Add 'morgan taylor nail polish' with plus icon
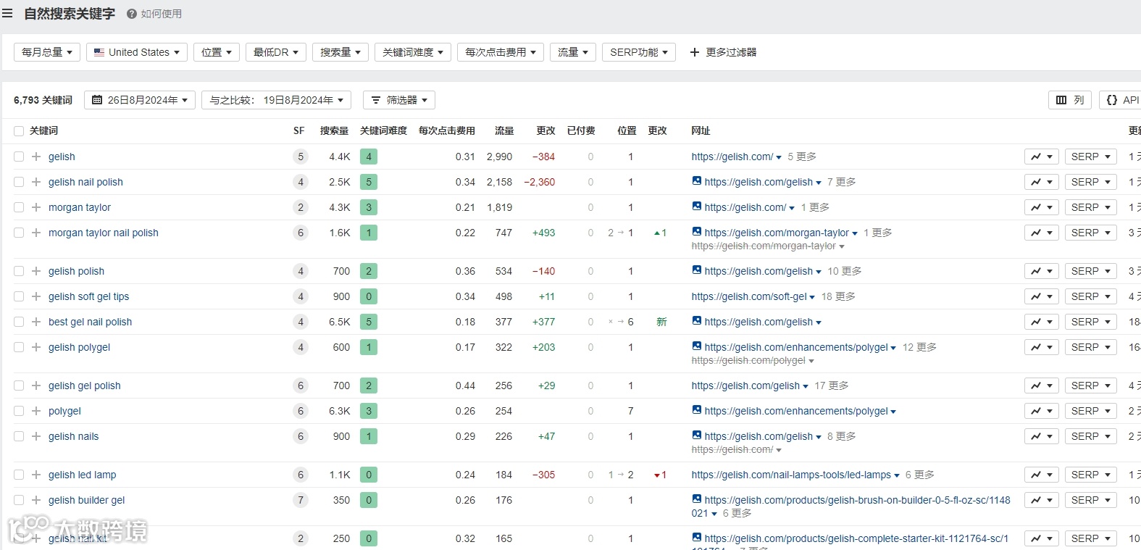Viewport: 1141px width, 550px height. [x=36, y=233]
